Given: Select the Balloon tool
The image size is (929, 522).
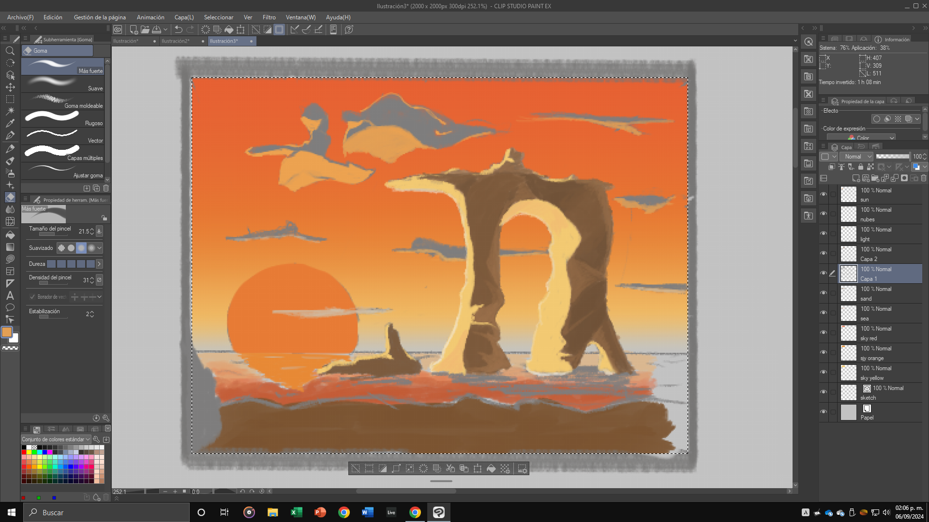Looking at the screenshot, I should click(x=10, y=307).
